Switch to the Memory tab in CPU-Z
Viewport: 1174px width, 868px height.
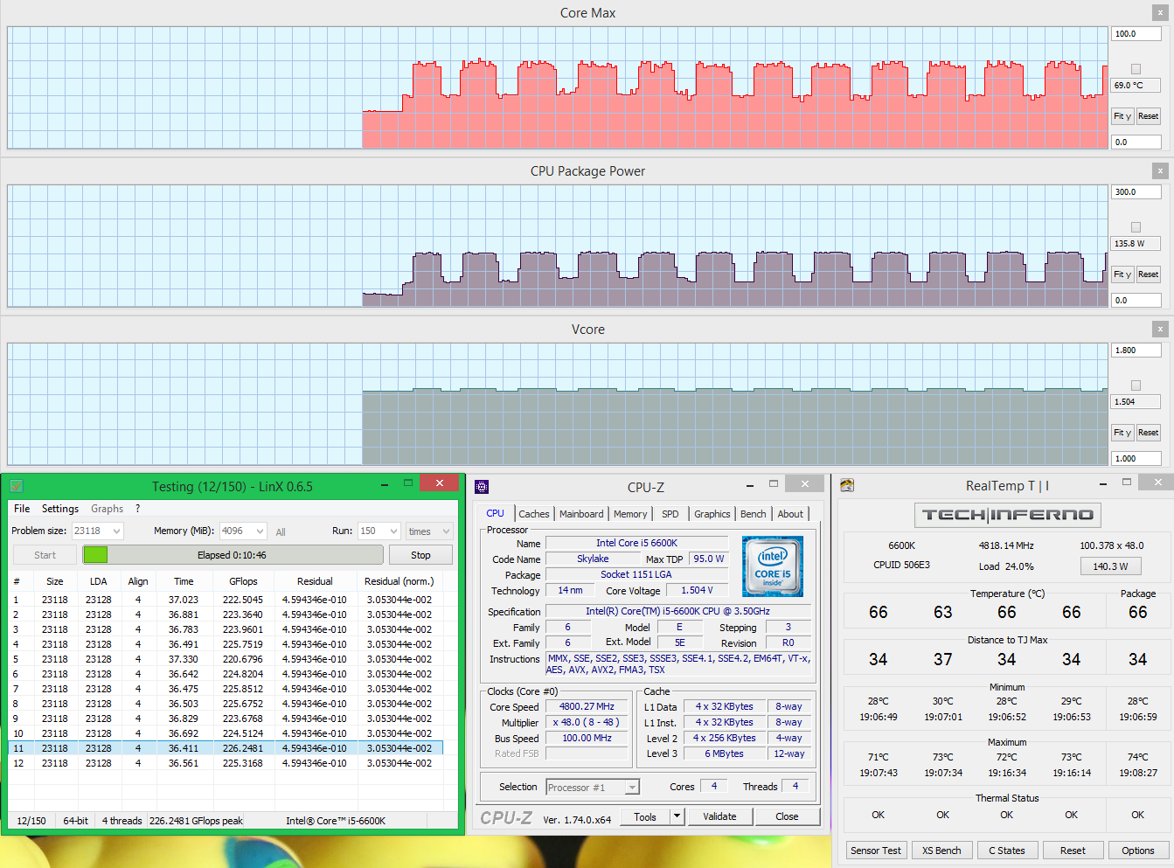pos(630,514)
